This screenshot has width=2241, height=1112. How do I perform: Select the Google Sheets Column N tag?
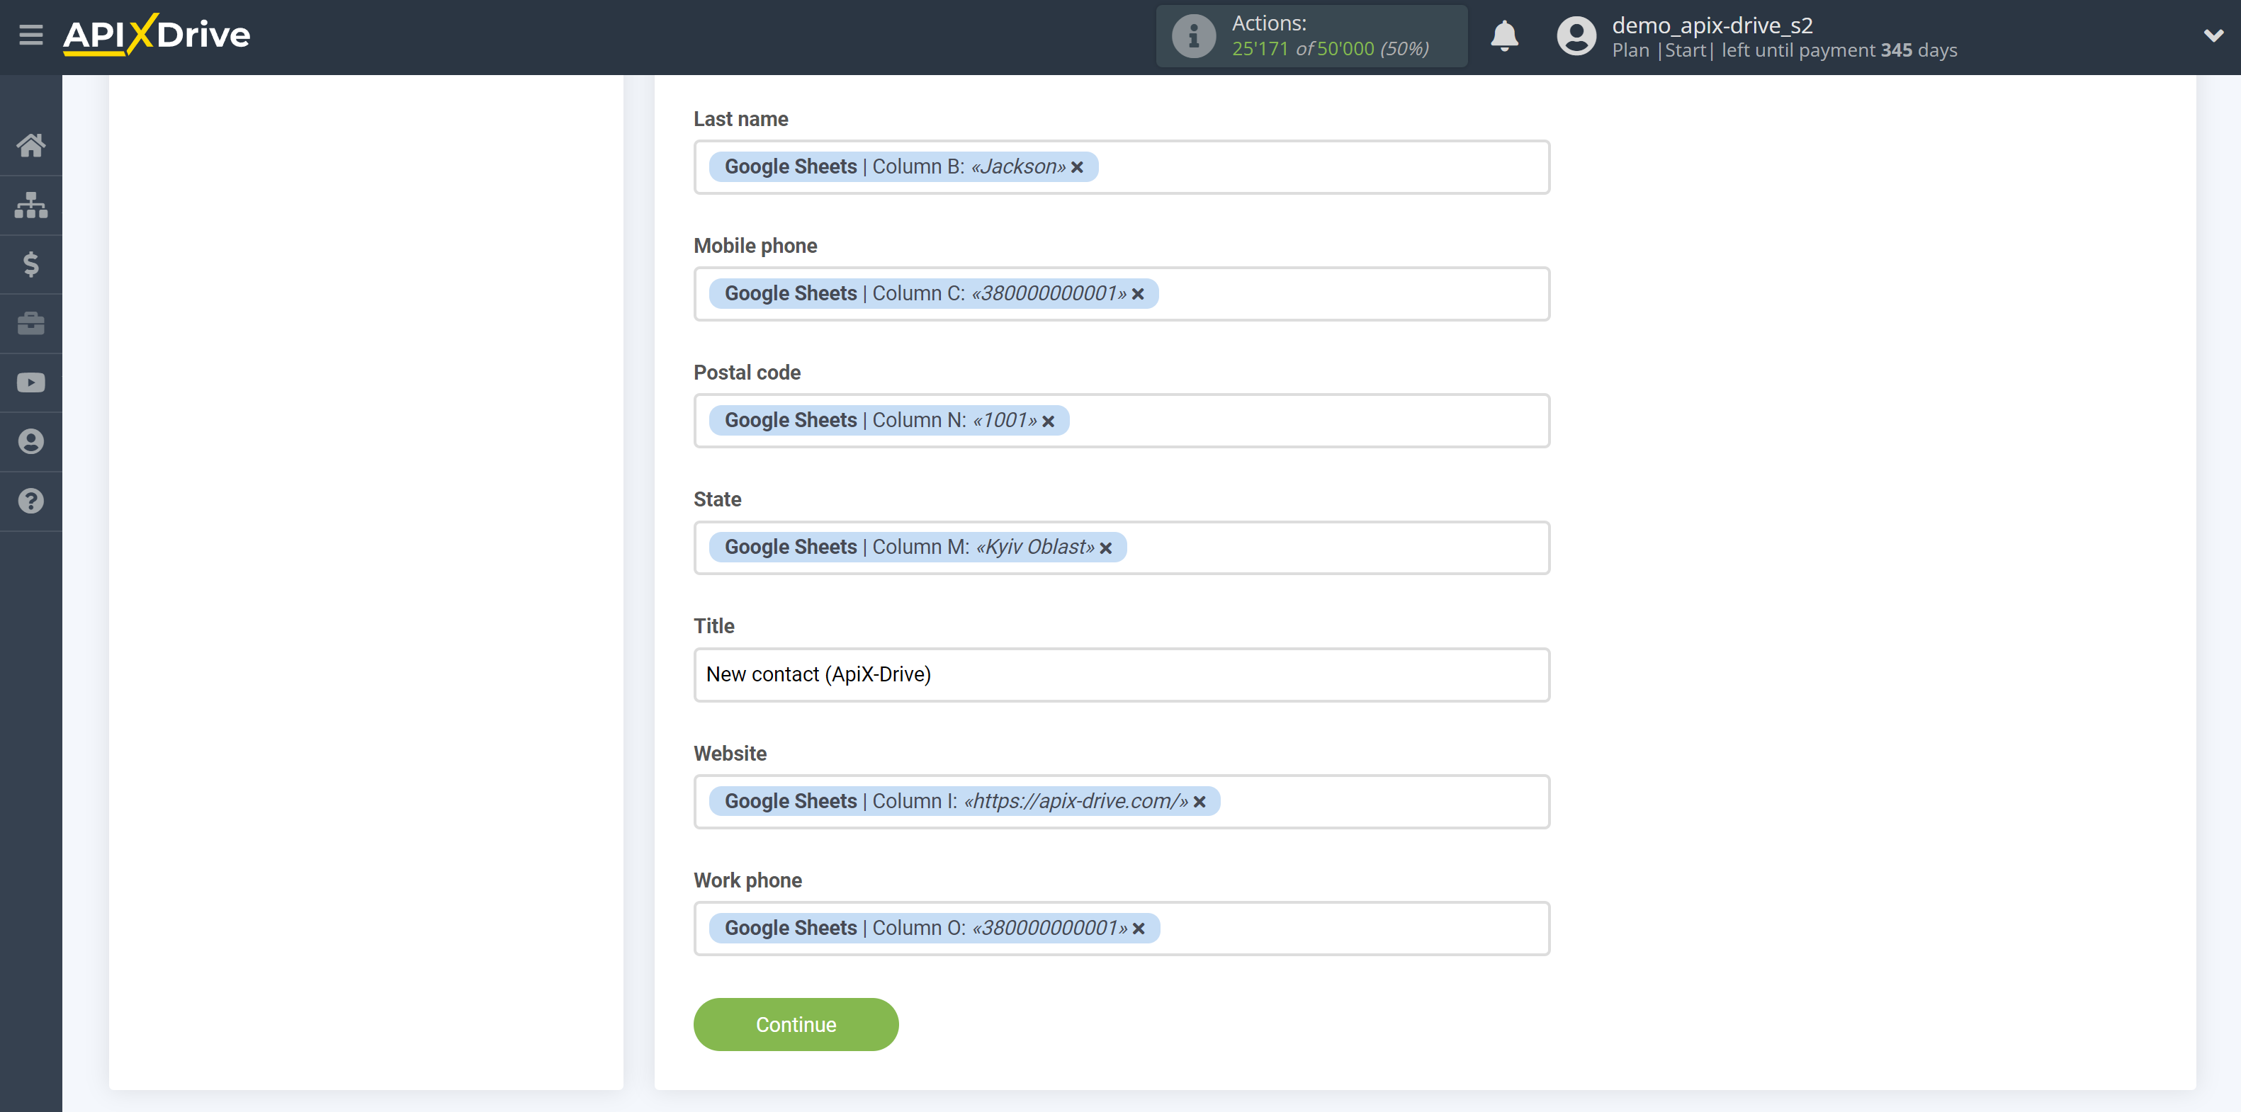click(x=889, y=421)
